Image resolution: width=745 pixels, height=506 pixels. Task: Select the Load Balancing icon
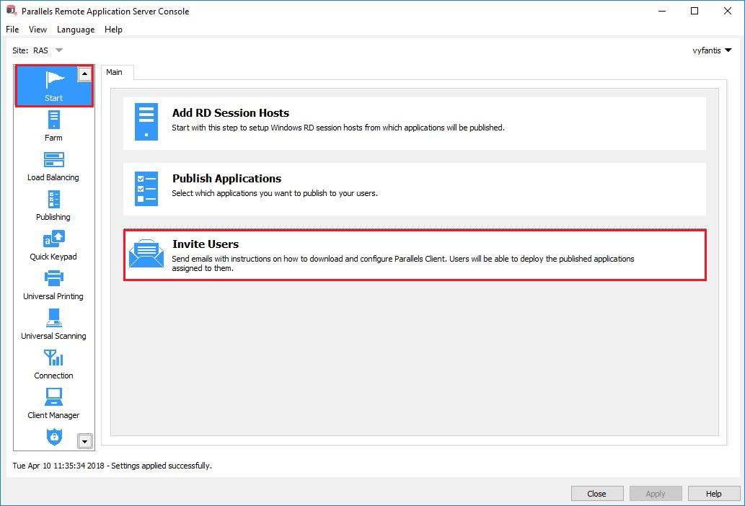pos(53,164)
